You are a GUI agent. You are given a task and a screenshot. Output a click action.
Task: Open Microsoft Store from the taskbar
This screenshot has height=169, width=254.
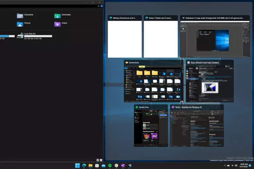click(x=97, y=165)
